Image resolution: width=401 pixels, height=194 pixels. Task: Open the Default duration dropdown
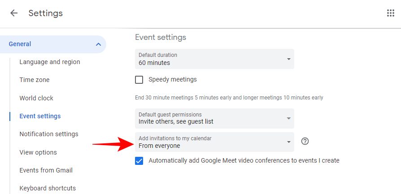click(214, 59)
